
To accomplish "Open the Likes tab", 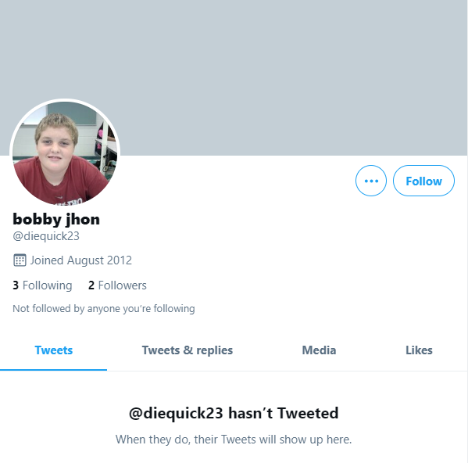I will click(x=419, y=350).
